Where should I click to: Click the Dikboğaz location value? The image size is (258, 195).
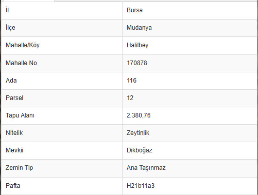point(139,151)
